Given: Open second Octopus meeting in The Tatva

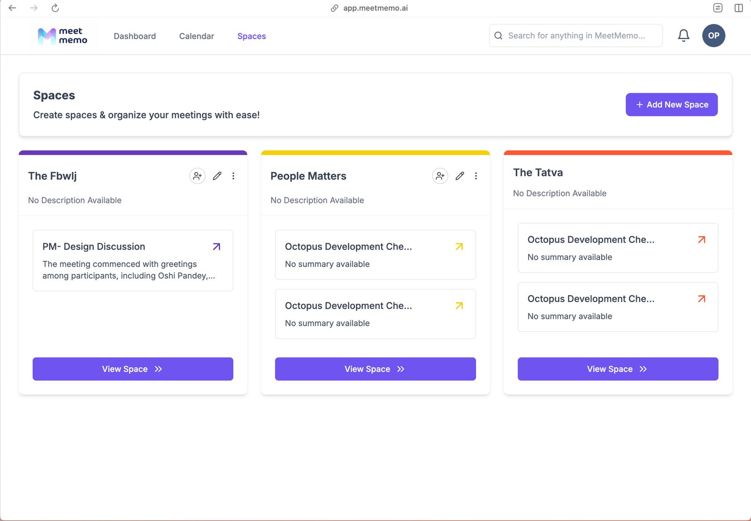Looking at the screenshot, I should (701, 298).
